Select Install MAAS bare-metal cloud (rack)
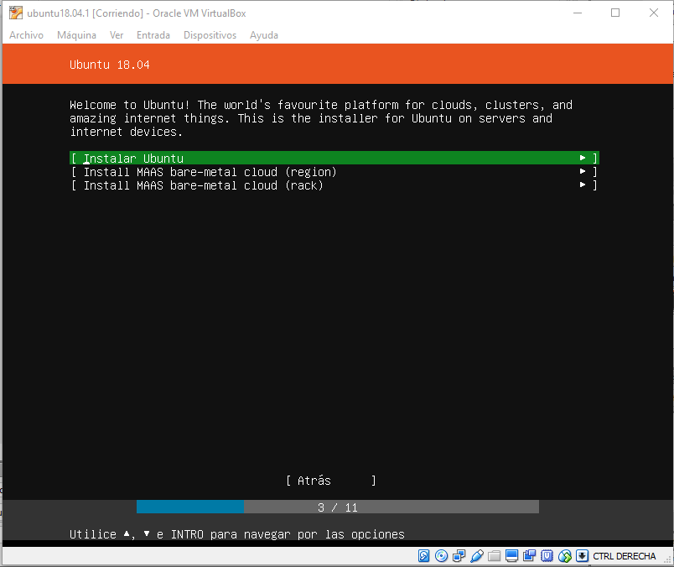The height and width of the screenshot is (567, 674). click(x=334, y=185)
